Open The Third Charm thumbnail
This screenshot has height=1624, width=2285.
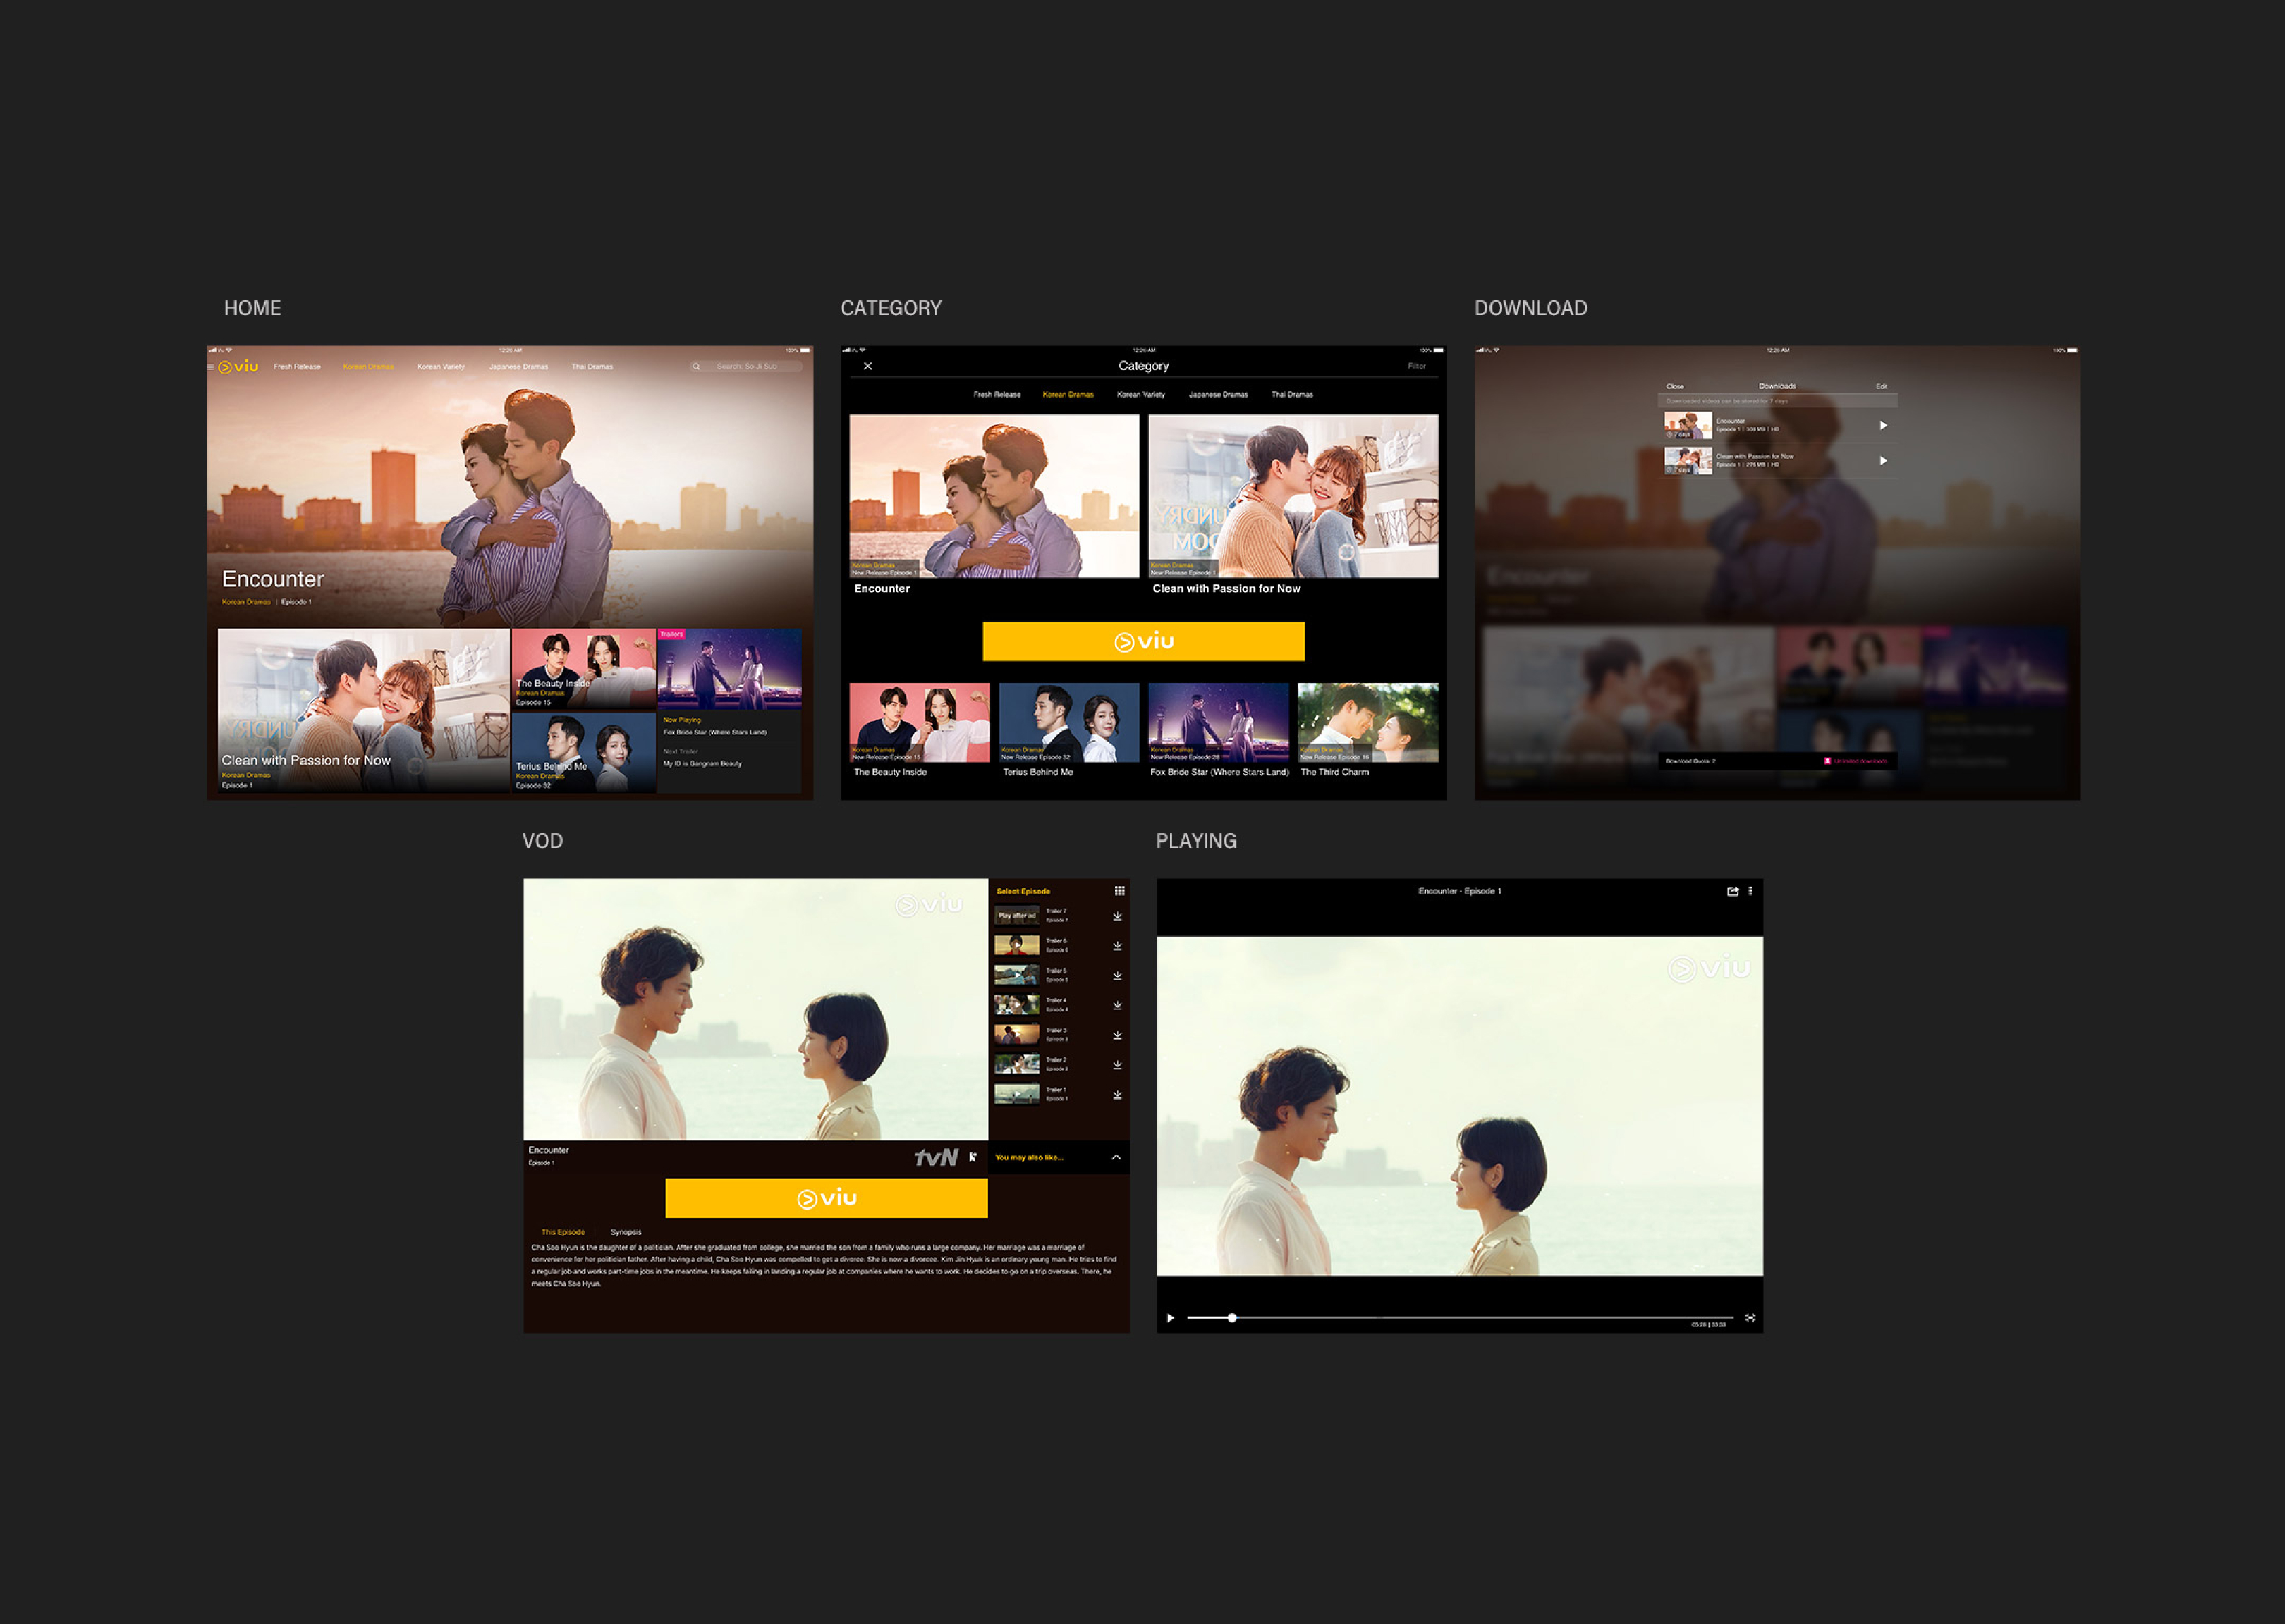(1367, 722)
